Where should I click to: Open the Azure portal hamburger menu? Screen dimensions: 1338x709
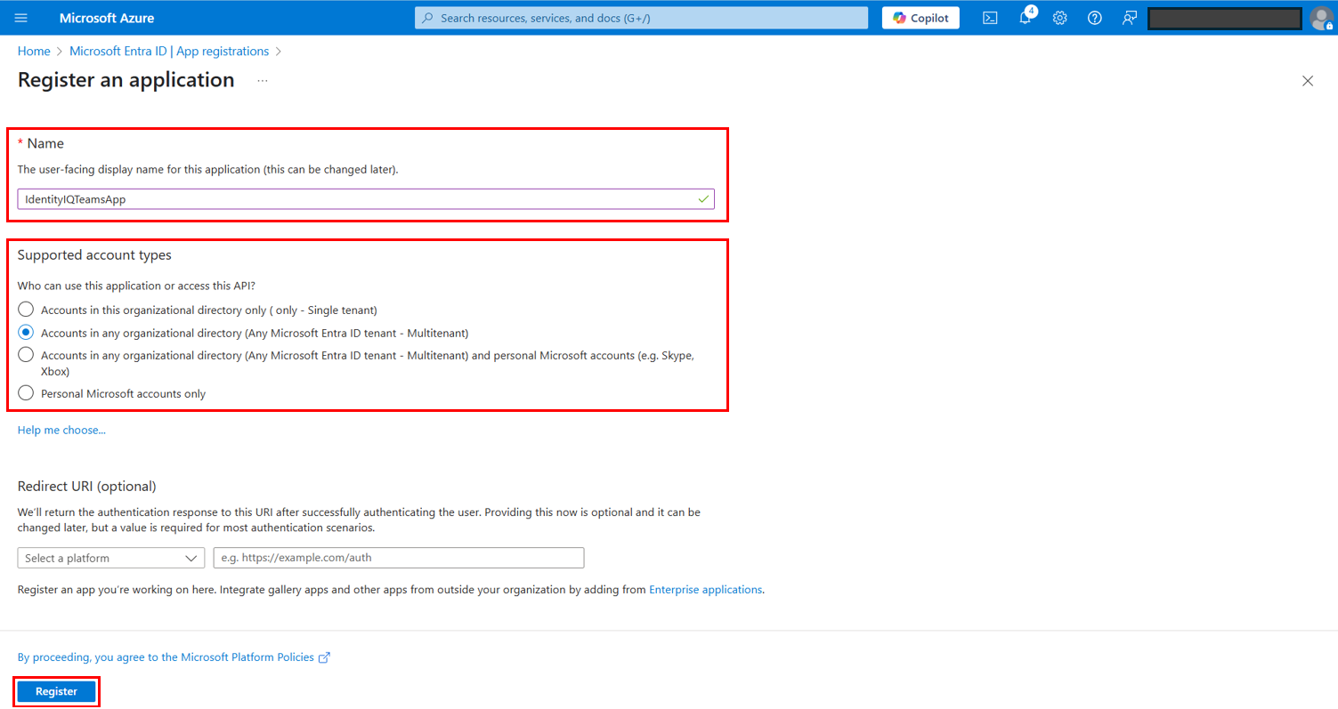(21, 18)
